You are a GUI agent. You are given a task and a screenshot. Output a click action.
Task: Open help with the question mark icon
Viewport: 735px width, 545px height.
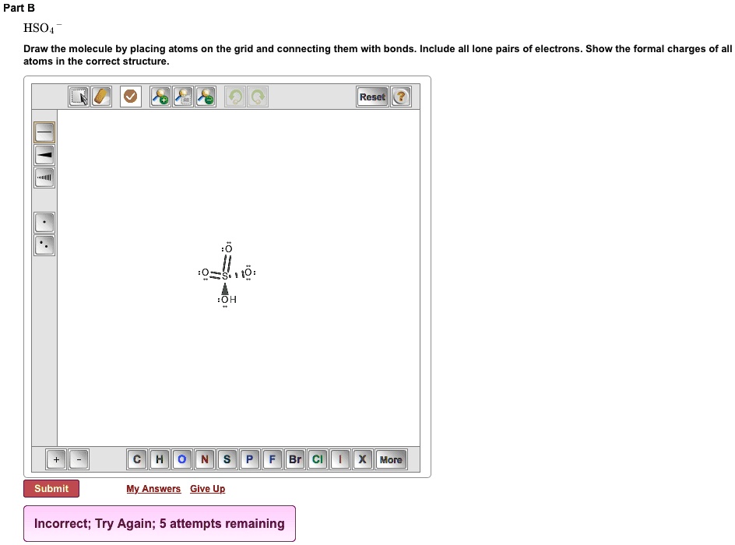(x=400, y=97)
